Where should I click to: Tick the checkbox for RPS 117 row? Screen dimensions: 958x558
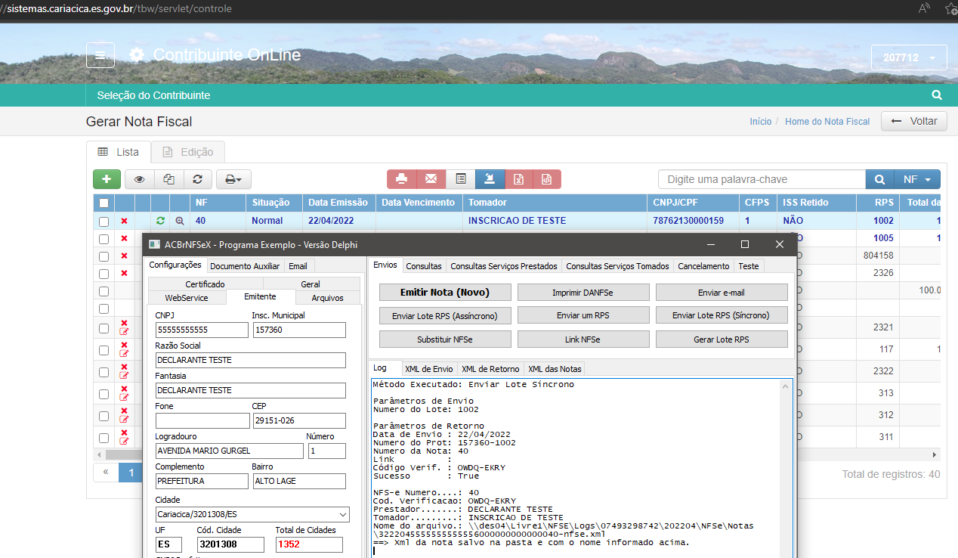click(x=104, y=349)
